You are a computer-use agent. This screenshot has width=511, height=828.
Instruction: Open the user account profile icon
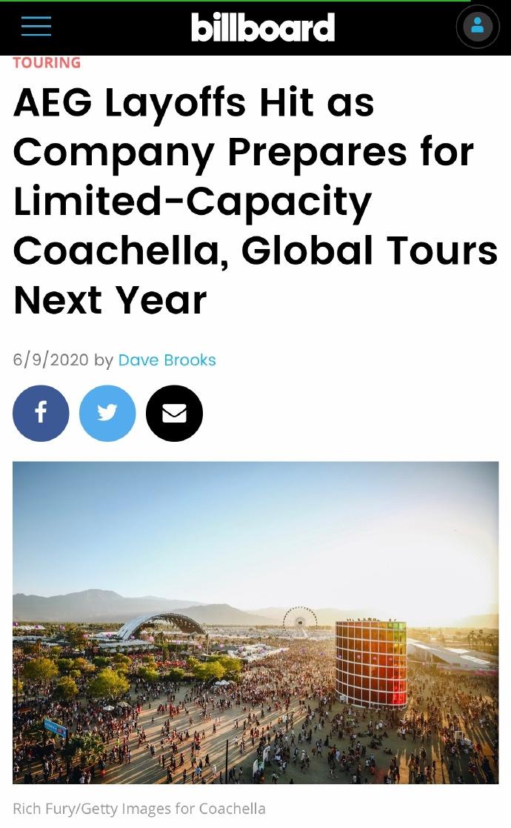pyautogui.click(x=477, y=27)
